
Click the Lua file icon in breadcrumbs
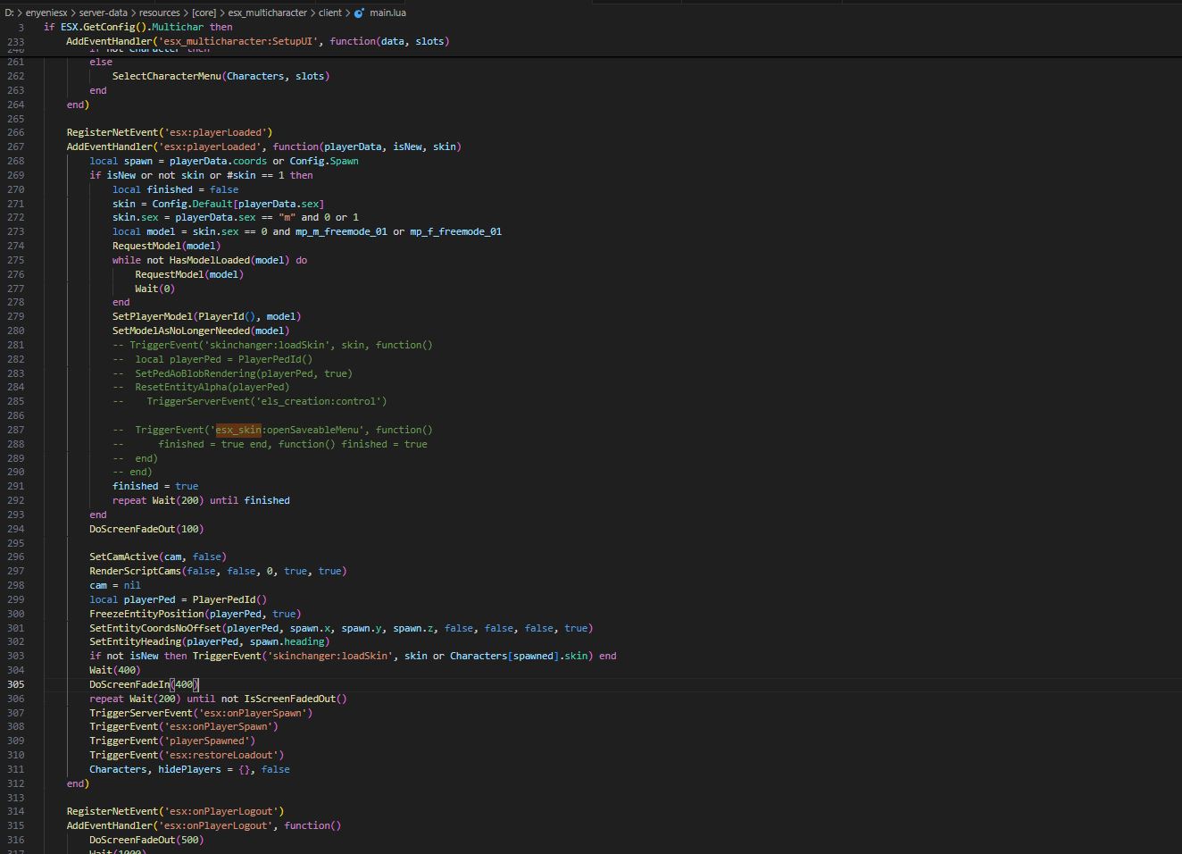coord(359,13)
